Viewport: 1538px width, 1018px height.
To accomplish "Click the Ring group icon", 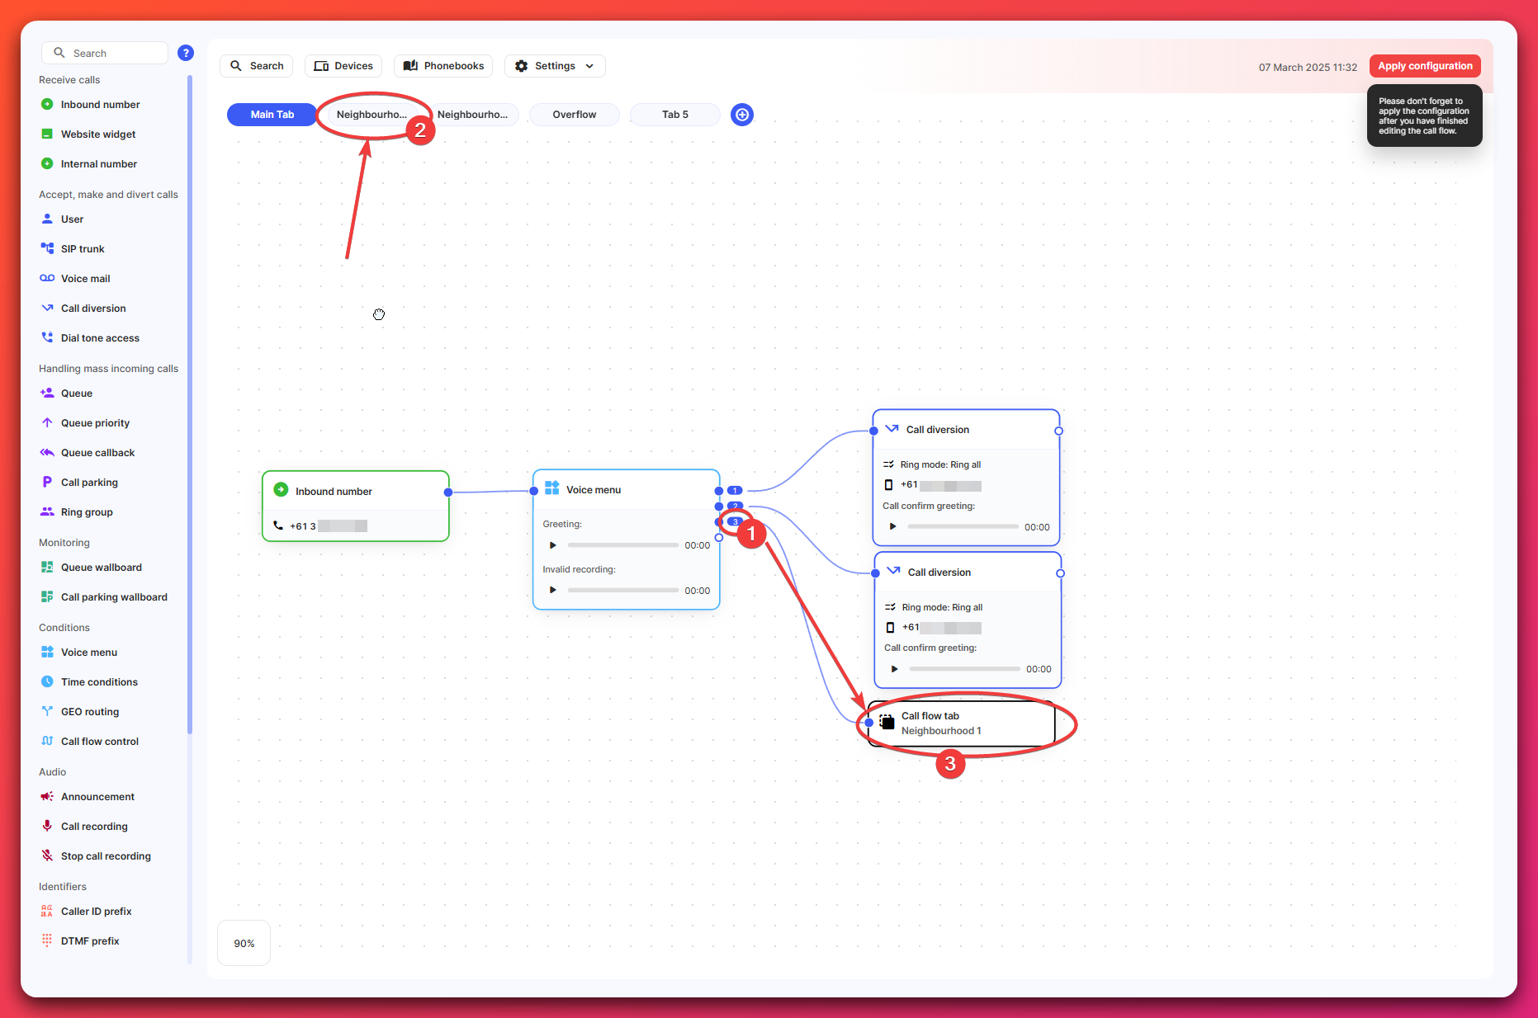I will point(47,512).
